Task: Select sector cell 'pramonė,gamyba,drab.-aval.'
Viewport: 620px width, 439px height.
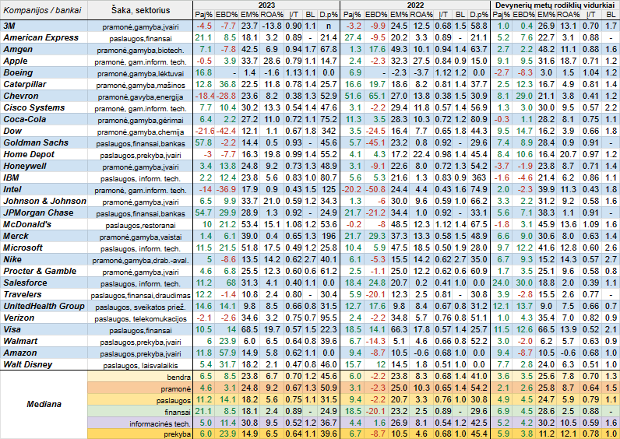Action: [x=140, y=260]
